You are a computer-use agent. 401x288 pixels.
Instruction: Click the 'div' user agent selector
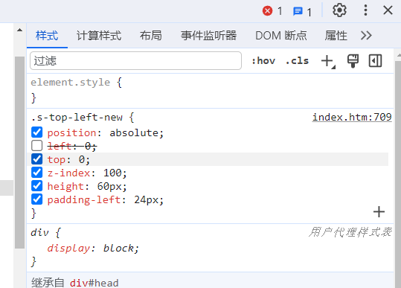coord(39,233)
